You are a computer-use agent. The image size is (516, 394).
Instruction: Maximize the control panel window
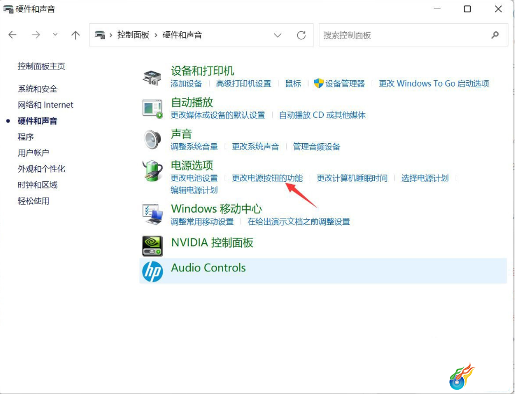pyautogui.click(x=468, y=9)
